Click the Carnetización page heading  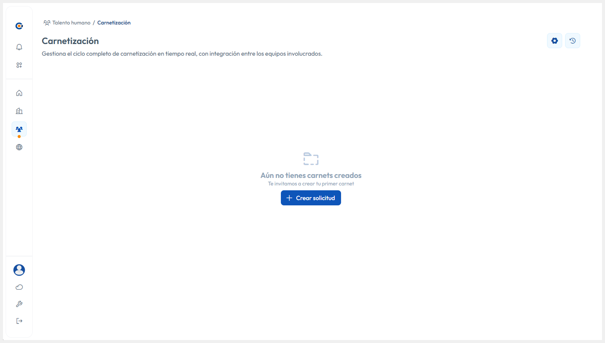[x=70, y=41]
